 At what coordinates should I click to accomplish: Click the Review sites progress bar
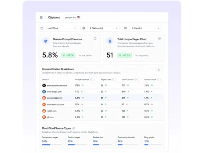[x=102, y=145]
